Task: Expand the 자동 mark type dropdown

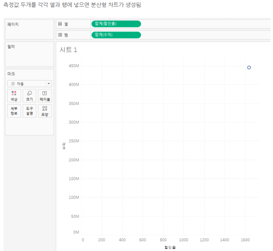Action: [x=29, y=84]
